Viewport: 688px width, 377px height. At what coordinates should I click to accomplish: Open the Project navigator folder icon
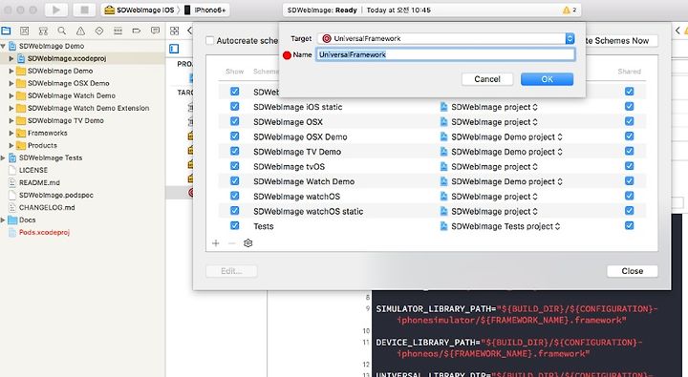point(6,31)
